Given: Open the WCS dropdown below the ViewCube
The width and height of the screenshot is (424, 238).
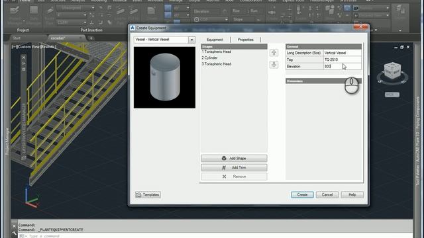Looking at the screenshot, I should [392, 95].
